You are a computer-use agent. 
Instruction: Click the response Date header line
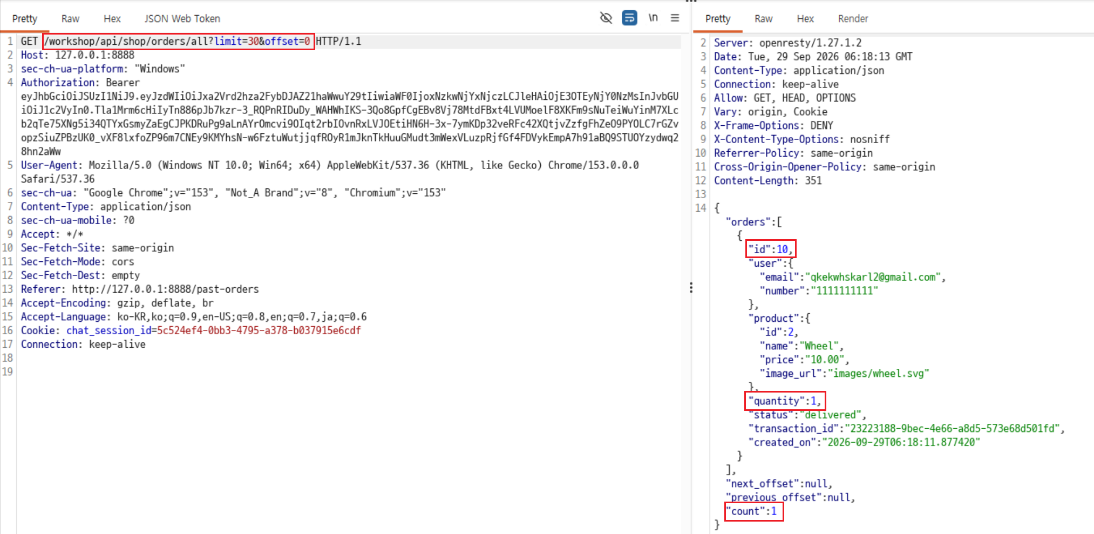(813, 57)
